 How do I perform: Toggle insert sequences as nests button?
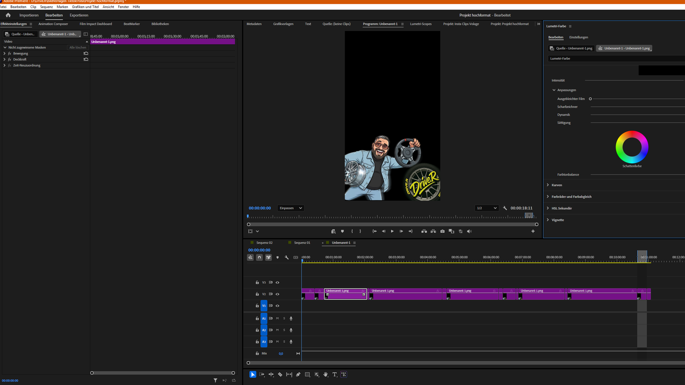(x=250, y=257)
